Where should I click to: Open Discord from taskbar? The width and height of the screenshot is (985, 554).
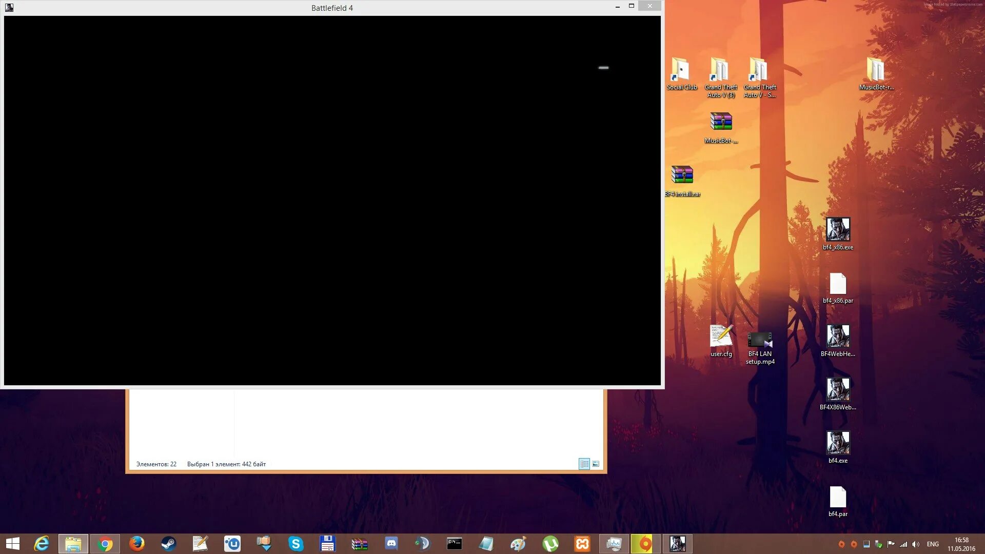[392, 543]
